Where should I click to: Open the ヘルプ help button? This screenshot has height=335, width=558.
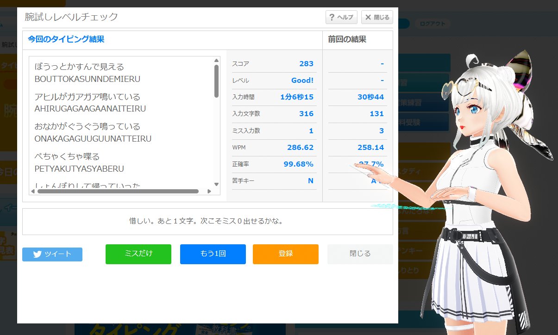[x=341, y=17]
